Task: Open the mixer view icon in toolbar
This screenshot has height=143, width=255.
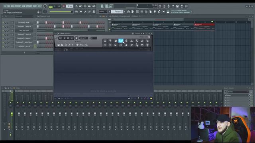Action: [142, 12]
